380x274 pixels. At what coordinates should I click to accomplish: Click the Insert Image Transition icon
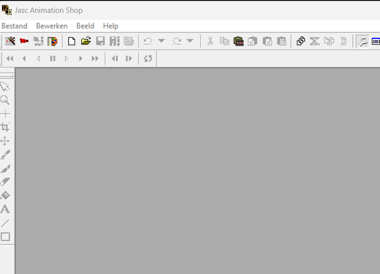343,41
